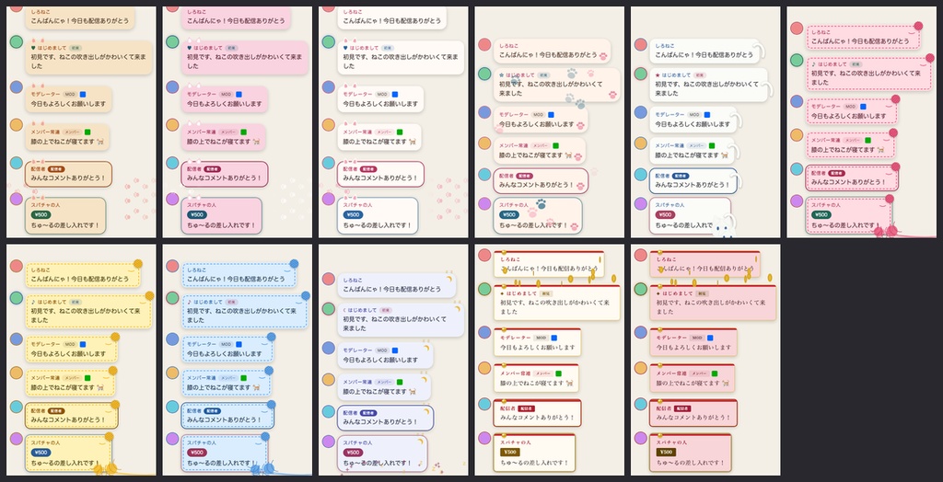Image resolution: width=943 pixels, height=482 pixels.
Task: Click ¥500 badge in white cat-tail theme
Action: click(x=665, y=214)
